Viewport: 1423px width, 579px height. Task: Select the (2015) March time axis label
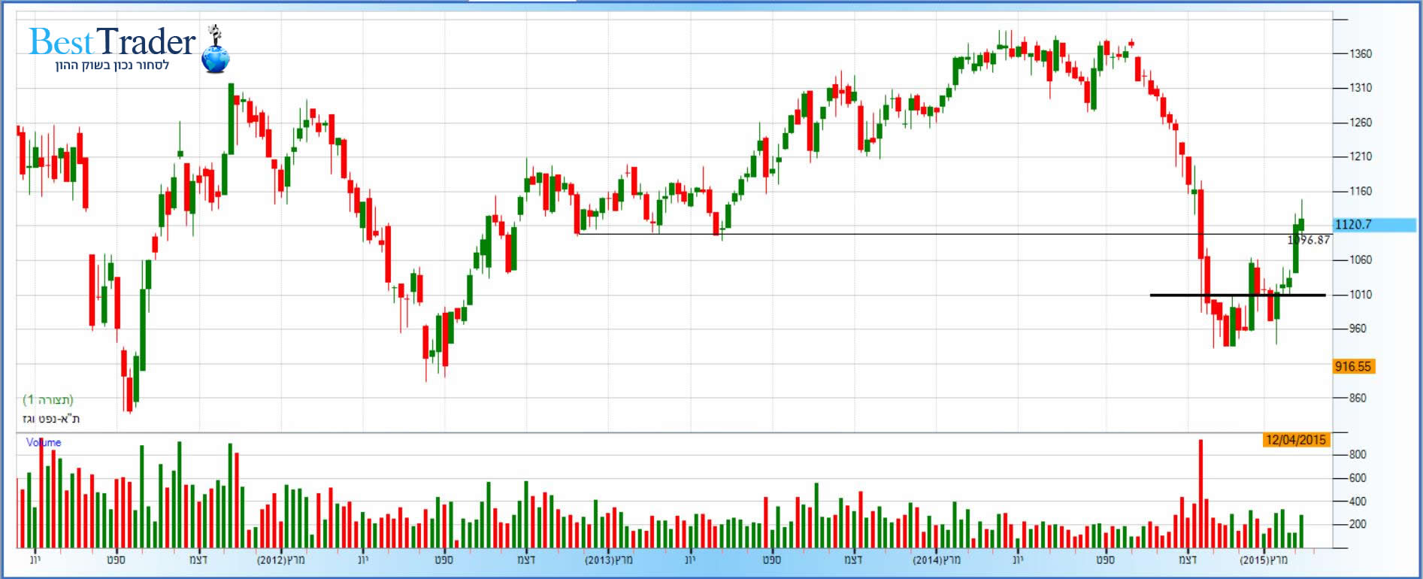(x=1264, y=559)
